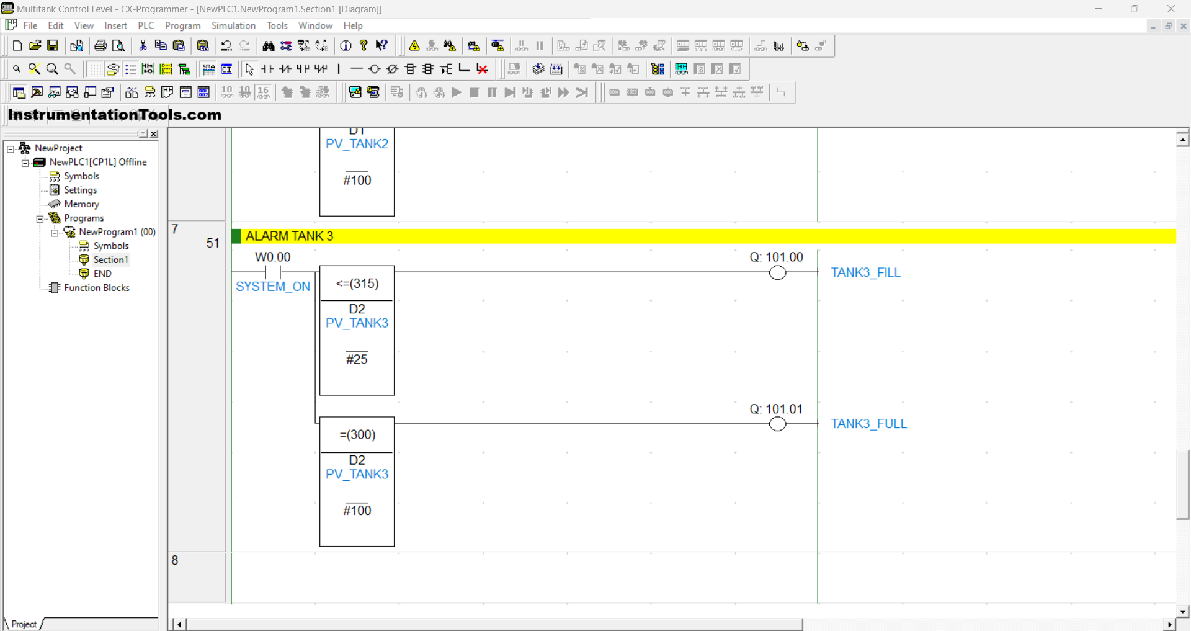
Task: Collapse the Programs tree node
Action: (40, 218)
